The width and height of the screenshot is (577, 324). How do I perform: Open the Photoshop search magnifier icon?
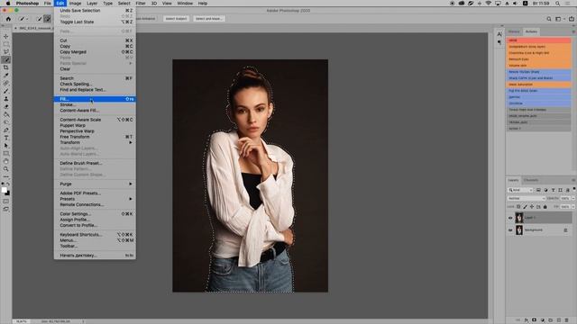tap(549, 19)
